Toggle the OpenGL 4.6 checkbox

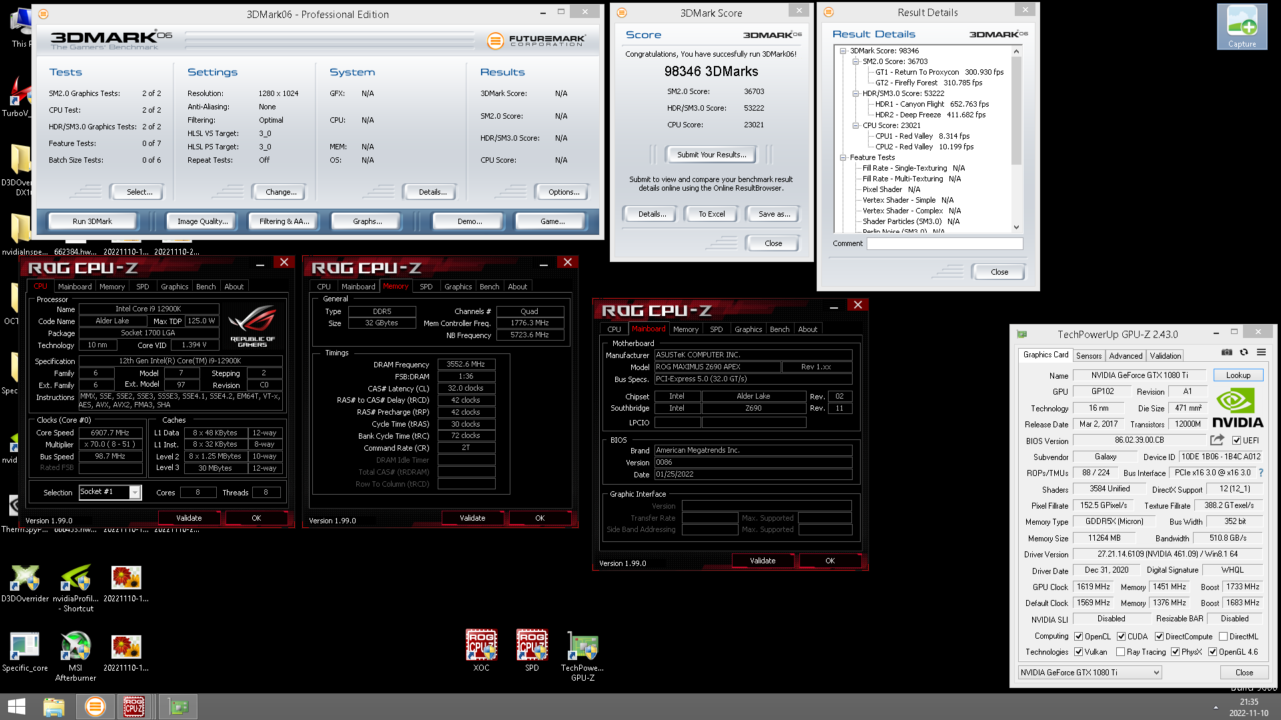[x=1213, y=652]
